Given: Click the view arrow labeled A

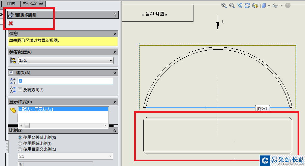Looking at the screenshot, I should [218, 22].
